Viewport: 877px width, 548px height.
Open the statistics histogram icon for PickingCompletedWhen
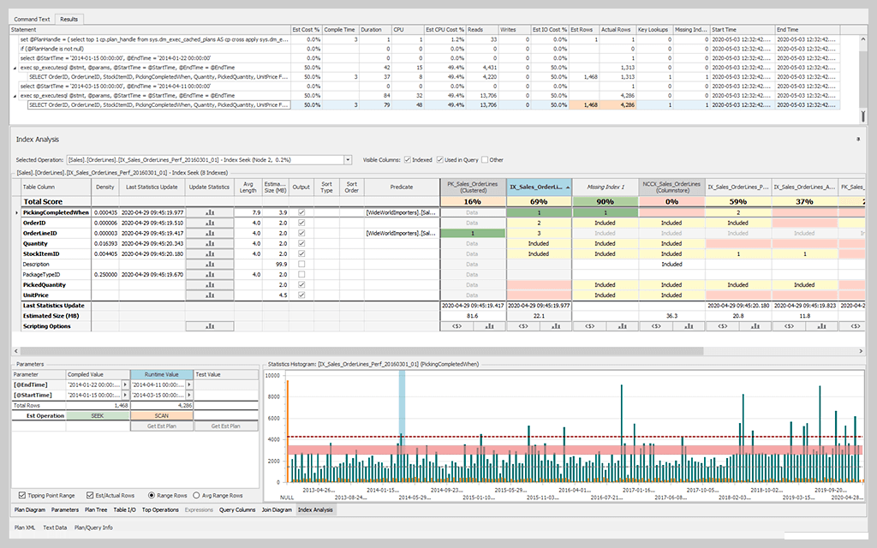tap(211, 211)
